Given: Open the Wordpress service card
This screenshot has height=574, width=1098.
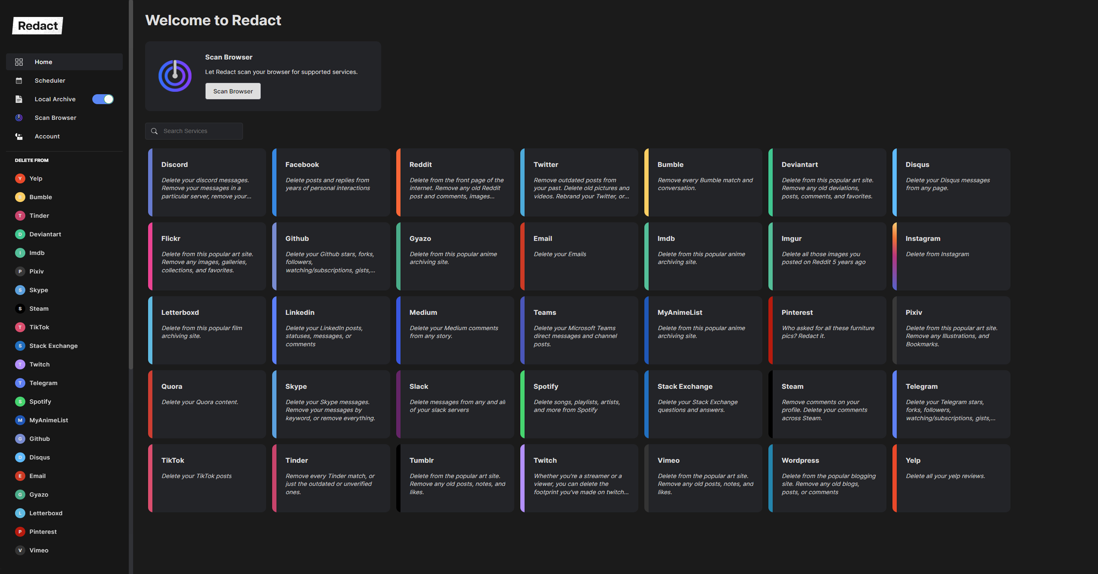Looking at the screenshot, I should [x=827, y=478].
